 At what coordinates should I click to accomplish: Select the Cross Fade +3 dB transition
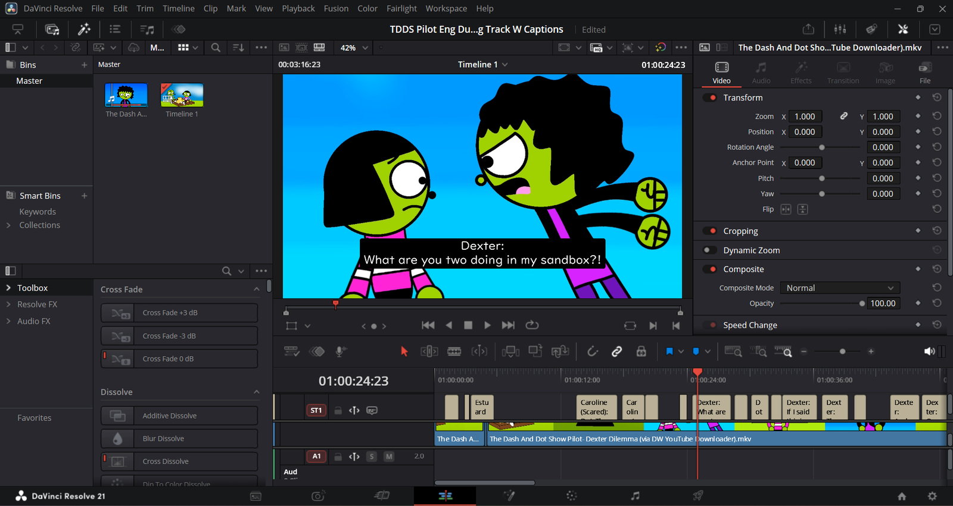pos(179,313)
